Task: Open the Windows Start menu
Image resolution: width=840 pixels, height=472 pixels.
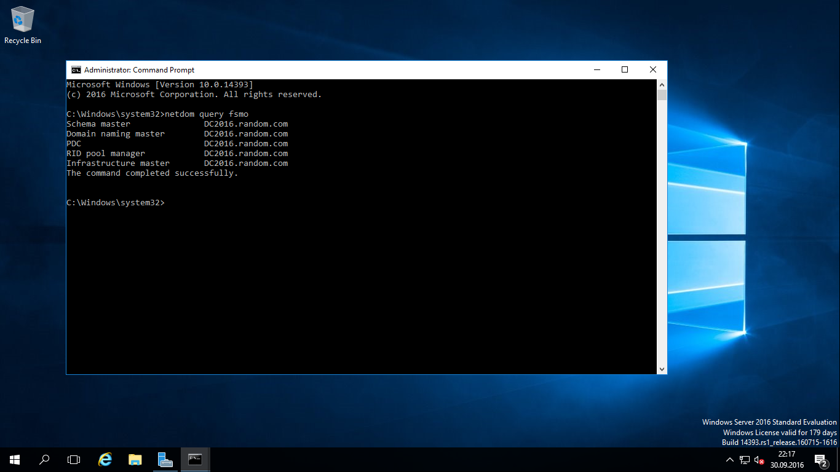Action: (x=15, y=460)
